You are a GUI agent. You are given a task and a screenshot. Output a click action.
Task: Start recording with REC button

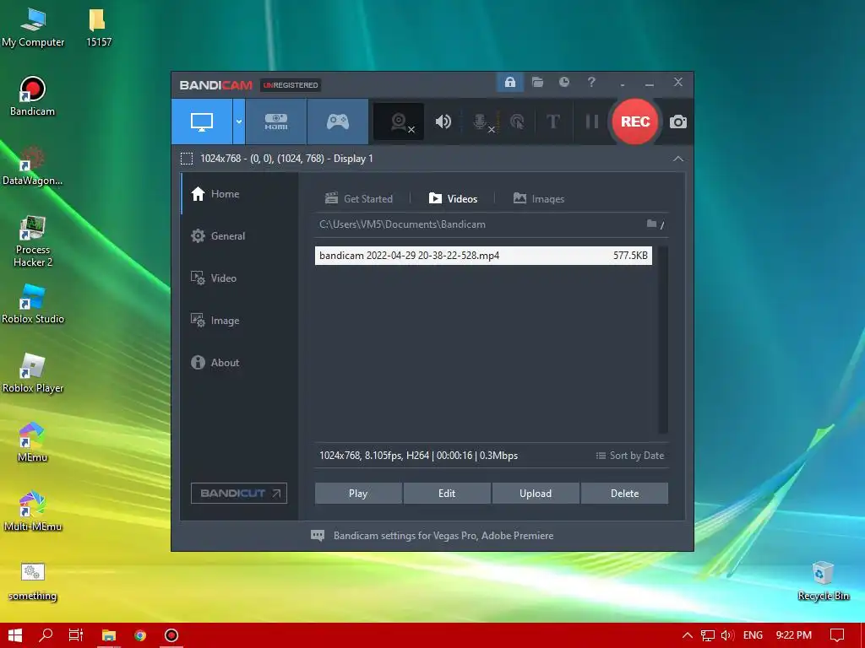pos(635,121)
